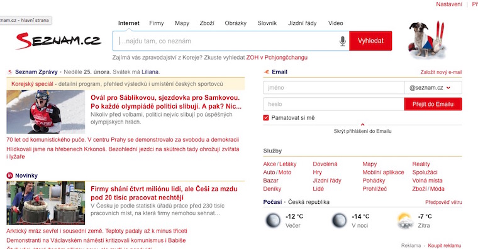Open the Móda service link
Screen dimensions: 478x249
click(x=438, y=189)
